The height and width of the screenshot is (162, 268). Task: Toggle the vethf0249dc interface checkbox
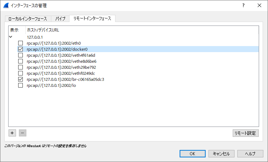click(x=21, y=73)
